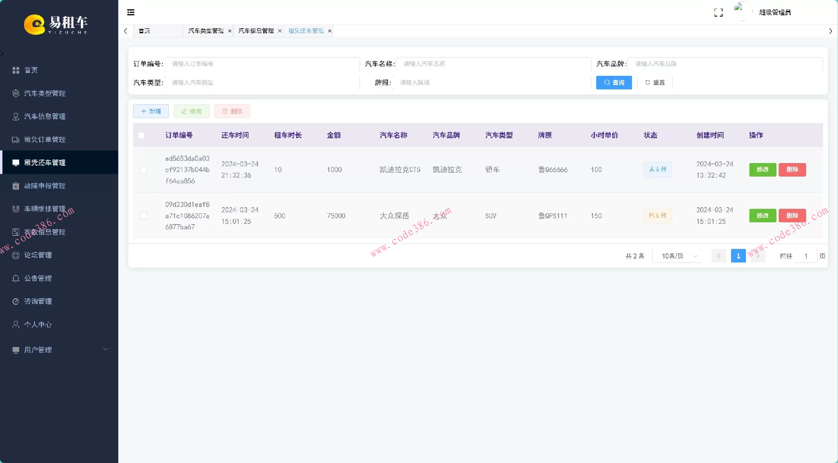This screenshot has width=838, height=463.
Task: Open 公告管理 from sidebar
Action: 38,278
